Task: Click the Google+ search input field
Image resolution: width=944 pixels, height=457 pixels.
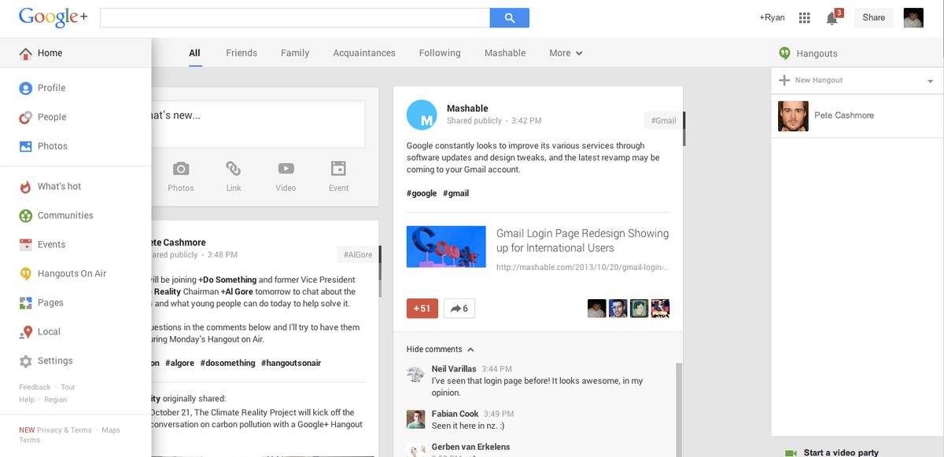Action: (294, 18)
